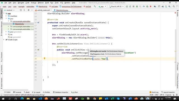Click the red error indicator at editor top-right

[x=175, y=13]
